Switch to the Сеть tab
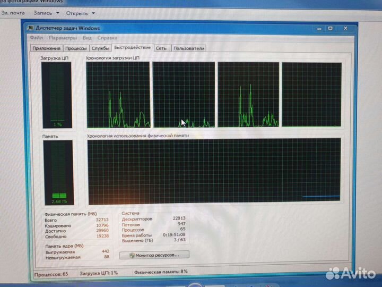Viewport: 382px width, 287px height. (161, 48)
